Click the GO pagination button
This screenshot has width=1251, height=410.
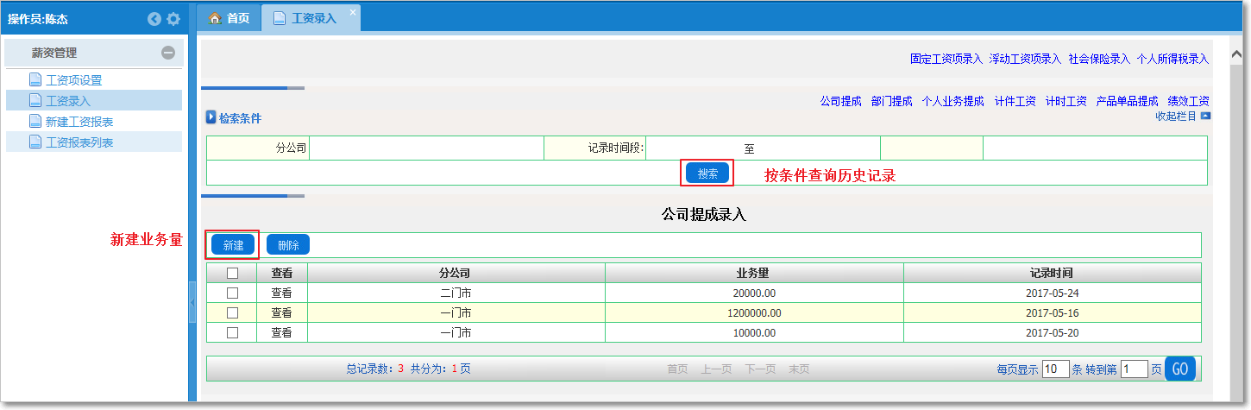pos(1179,369)
